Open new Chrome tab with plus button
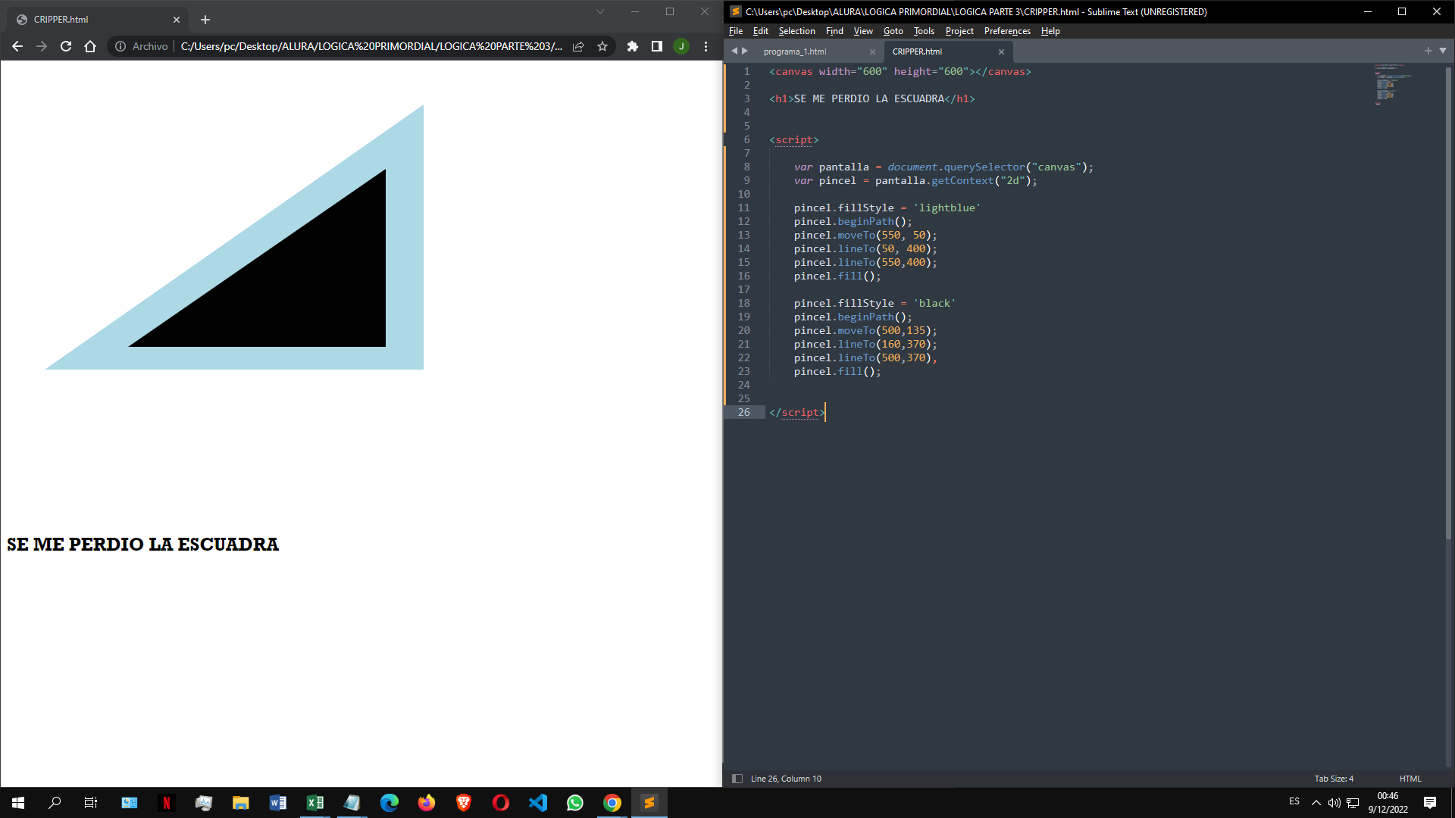Viewport: 1455px width, 818px height. point(205,20)
